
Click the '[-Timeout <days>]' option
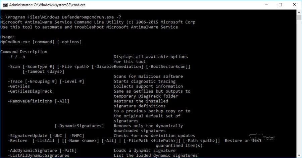pos(43,71)
